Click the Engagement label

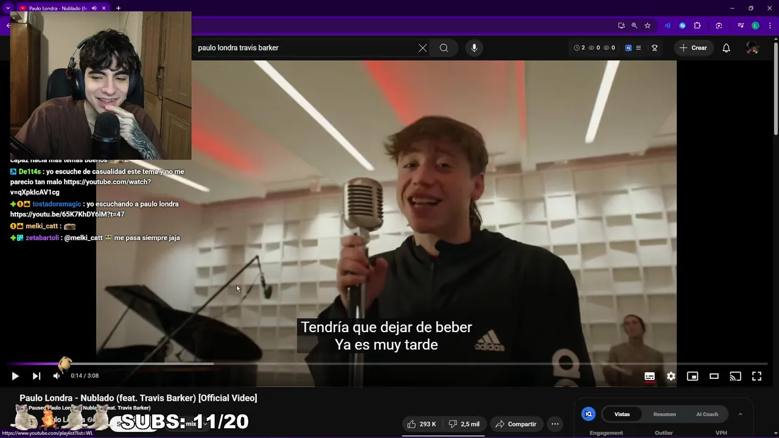606,433
